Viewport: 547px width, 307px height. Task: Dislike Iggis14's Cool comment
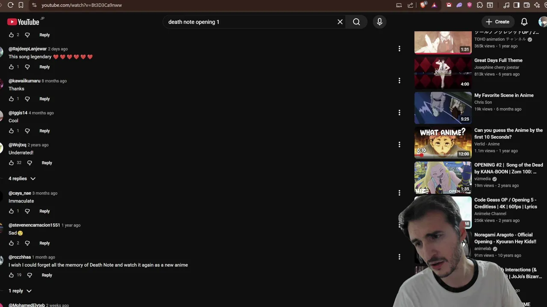27,131
